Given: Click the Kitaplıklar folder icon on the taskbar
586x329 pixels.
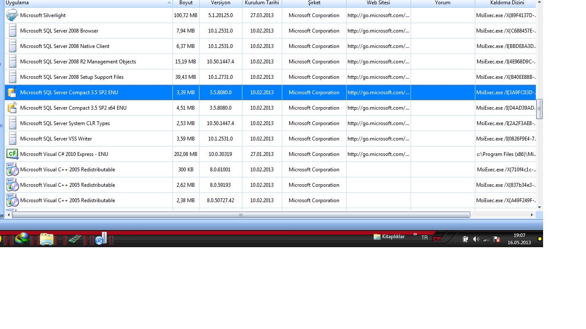Looking at the screenshot, I should (377, 237).
